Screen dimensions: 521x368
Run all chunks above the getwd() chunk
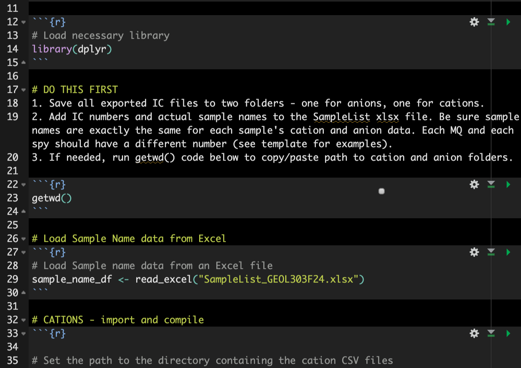[491, 184]
